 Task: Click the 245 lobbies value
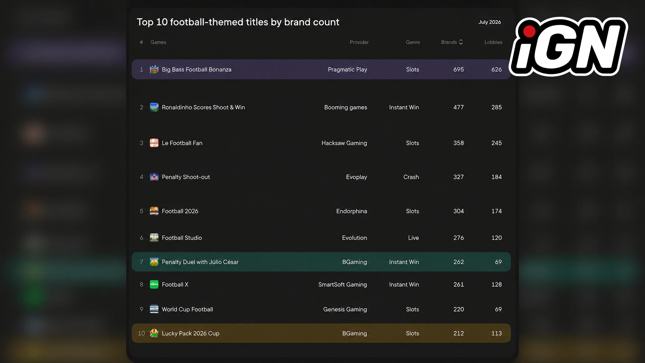tap(497, 143)
